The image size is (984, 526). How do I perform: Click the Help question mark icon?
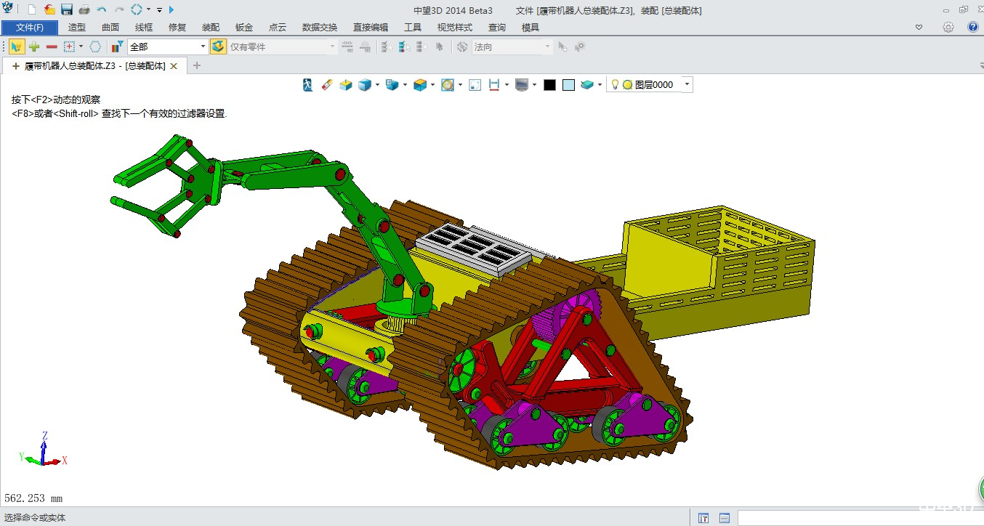tap(973, 27)
